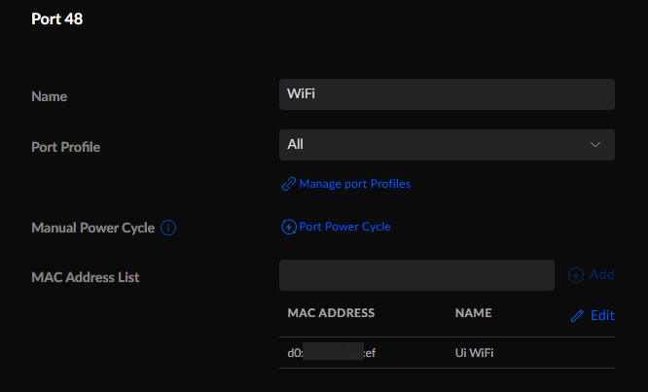648x392 pixels.
Task: Click the pencil icon beside Edit
Action: 577,316
